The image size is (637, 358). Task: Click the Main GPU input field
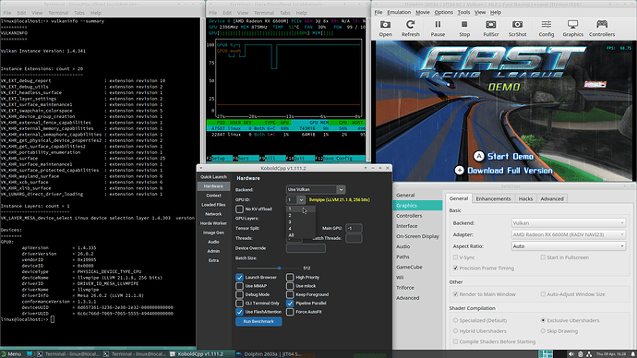[354, 228]
